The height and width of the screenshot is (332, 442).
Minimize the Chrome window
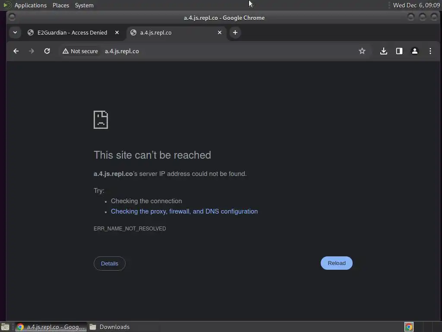pyautogui.click(x=411, y=17)
